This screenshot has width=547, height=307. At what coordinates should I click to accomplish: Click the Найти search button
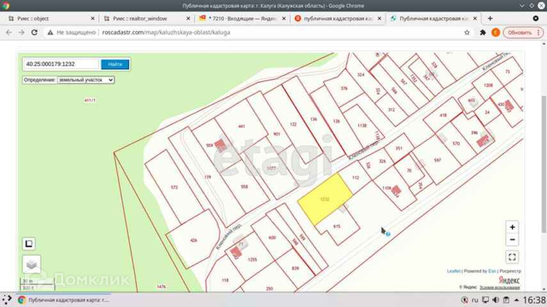115,64
